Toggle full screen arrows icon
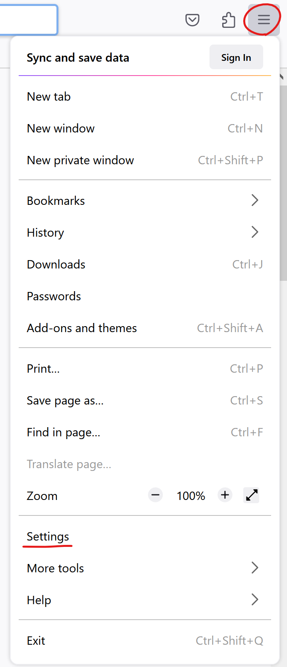Screen dimensions: 287x667 pyautogui.click(x=252, y=495)
